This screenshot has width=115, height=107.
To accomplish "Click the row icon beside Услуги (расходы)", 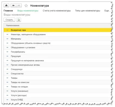I will tap(7, 95).
